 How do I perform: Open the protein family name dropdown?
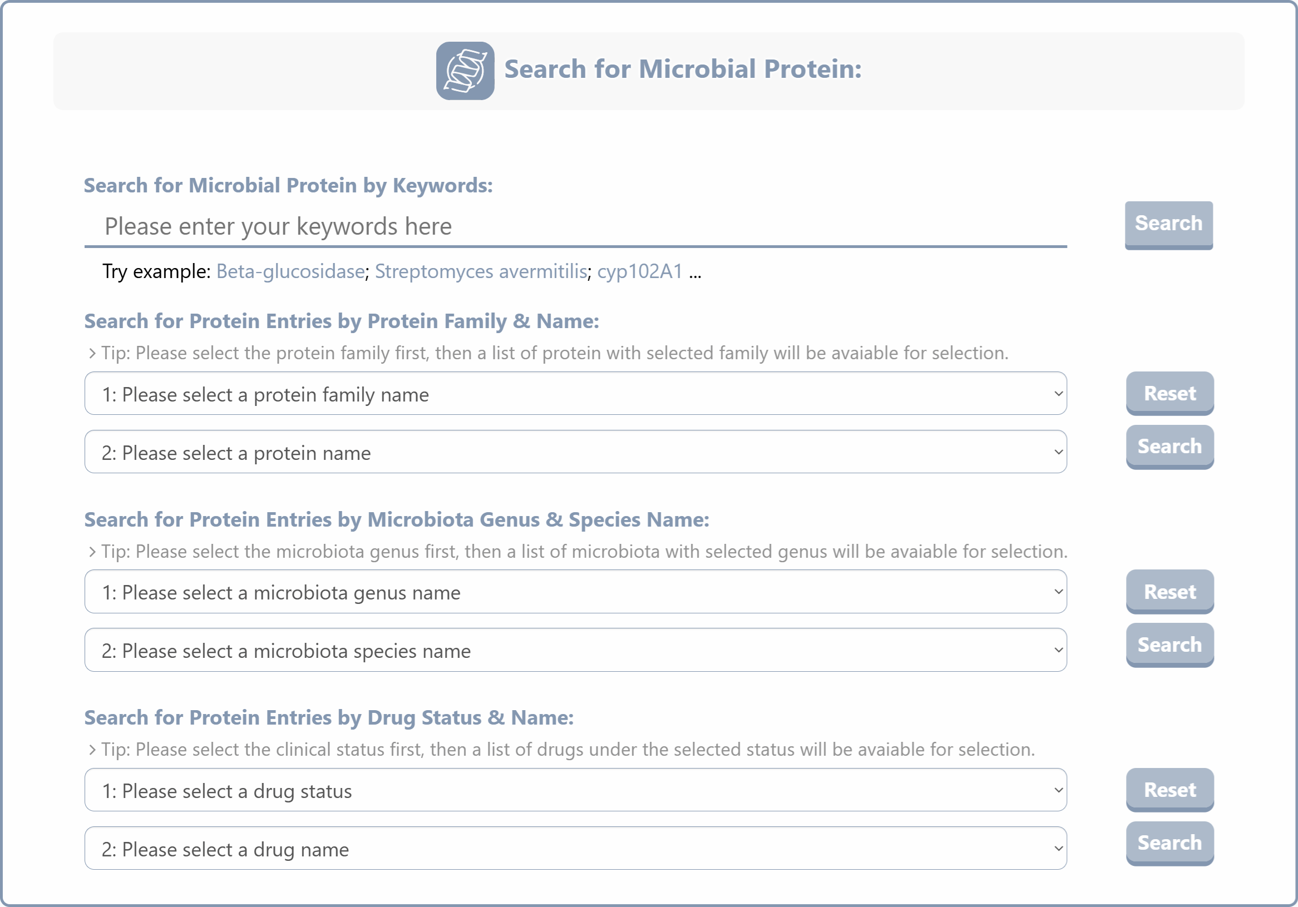tap(575, 393)
